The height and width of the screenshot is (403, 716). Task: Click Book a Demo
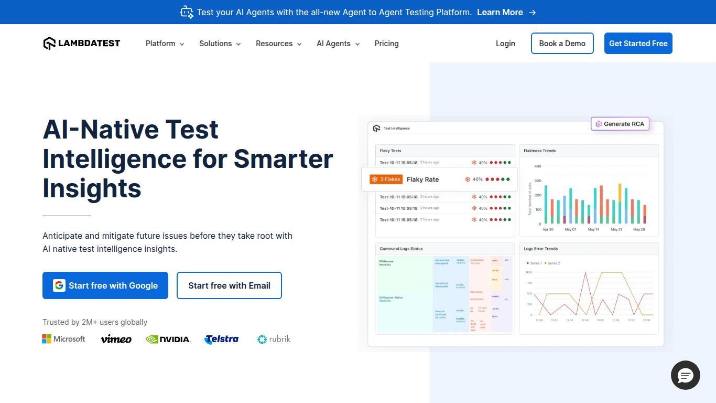click(x=562, y=44)
